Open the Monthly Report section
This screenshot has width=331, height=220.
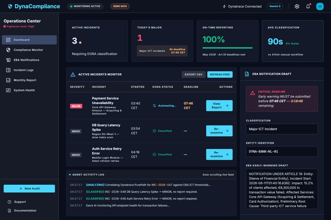tap(29, 80)
